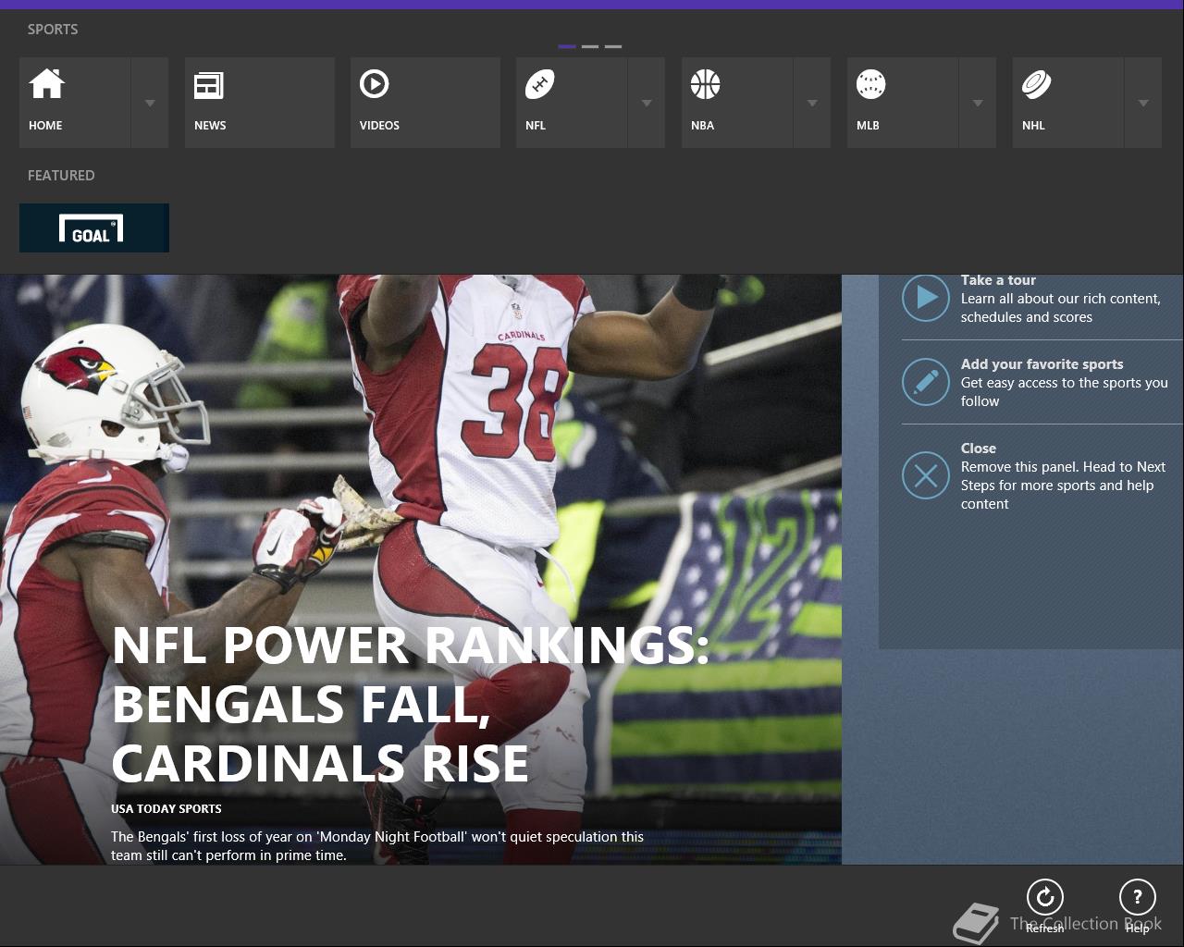The height and width of the screenshot is (947, 1184).
Task: Open the Videos tile
Action: point(425,103)
